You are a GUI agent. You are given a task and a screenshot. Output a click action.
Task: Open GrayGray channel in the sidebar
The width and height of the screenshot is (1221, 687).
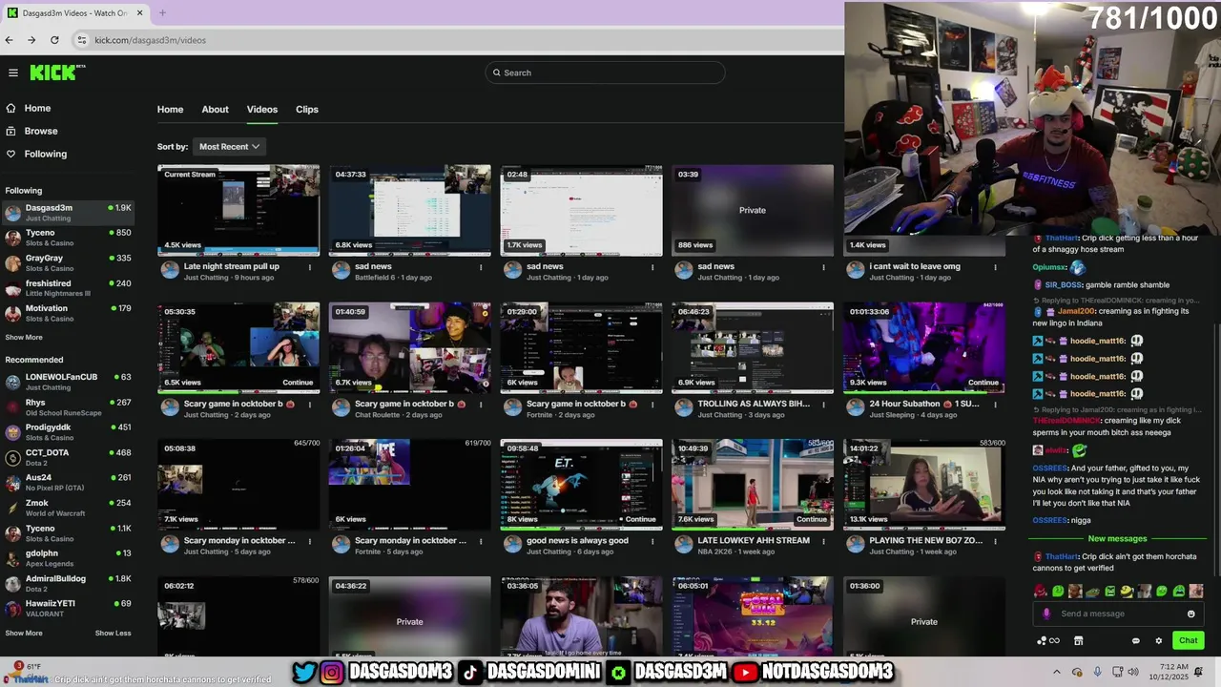click(x=69, y=263)
